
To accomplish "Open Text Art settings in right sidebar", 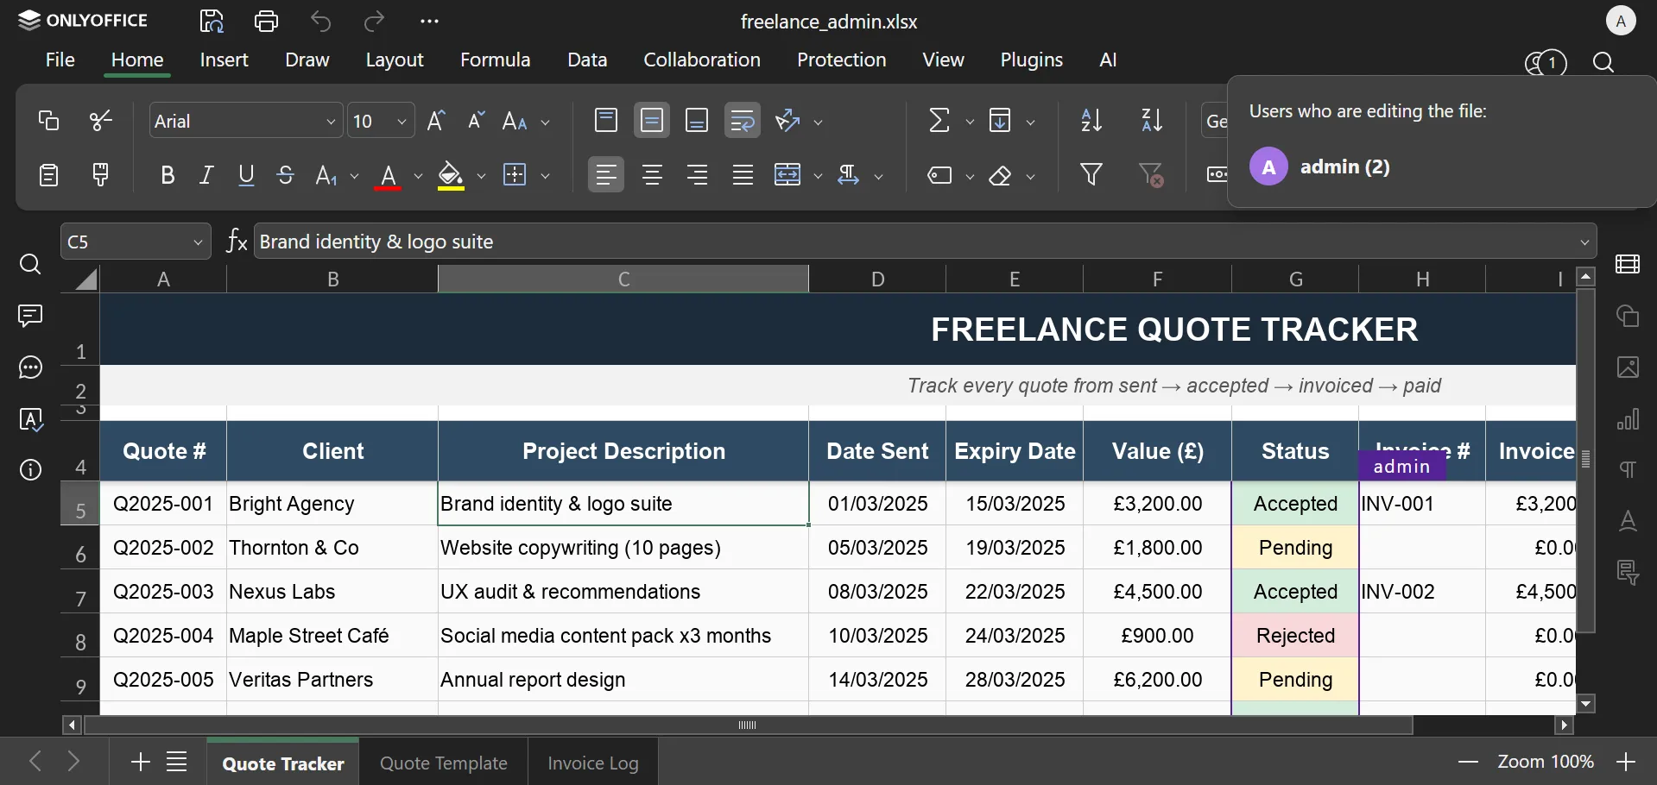I will tap(1629, 521).
